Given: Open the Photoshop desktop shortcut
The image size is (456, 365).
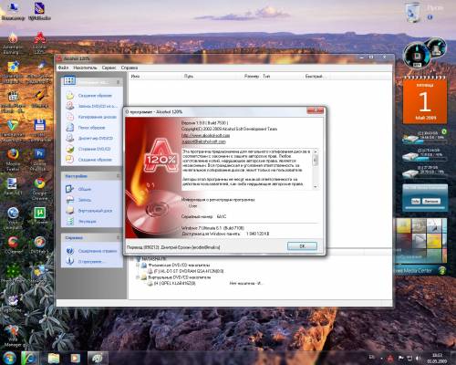Looking at the screenshot, I should pyautogui.click(x=39, y=160).
